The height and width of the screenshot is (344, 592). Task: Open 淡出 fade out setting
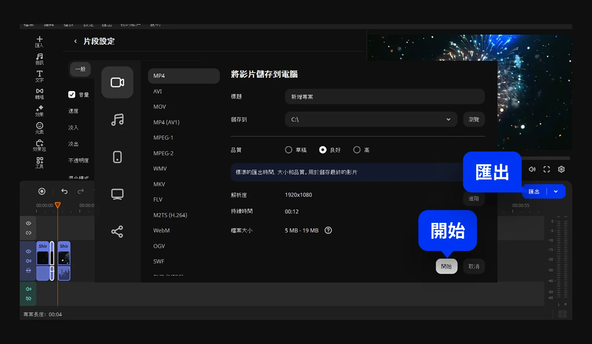[73, 144]
